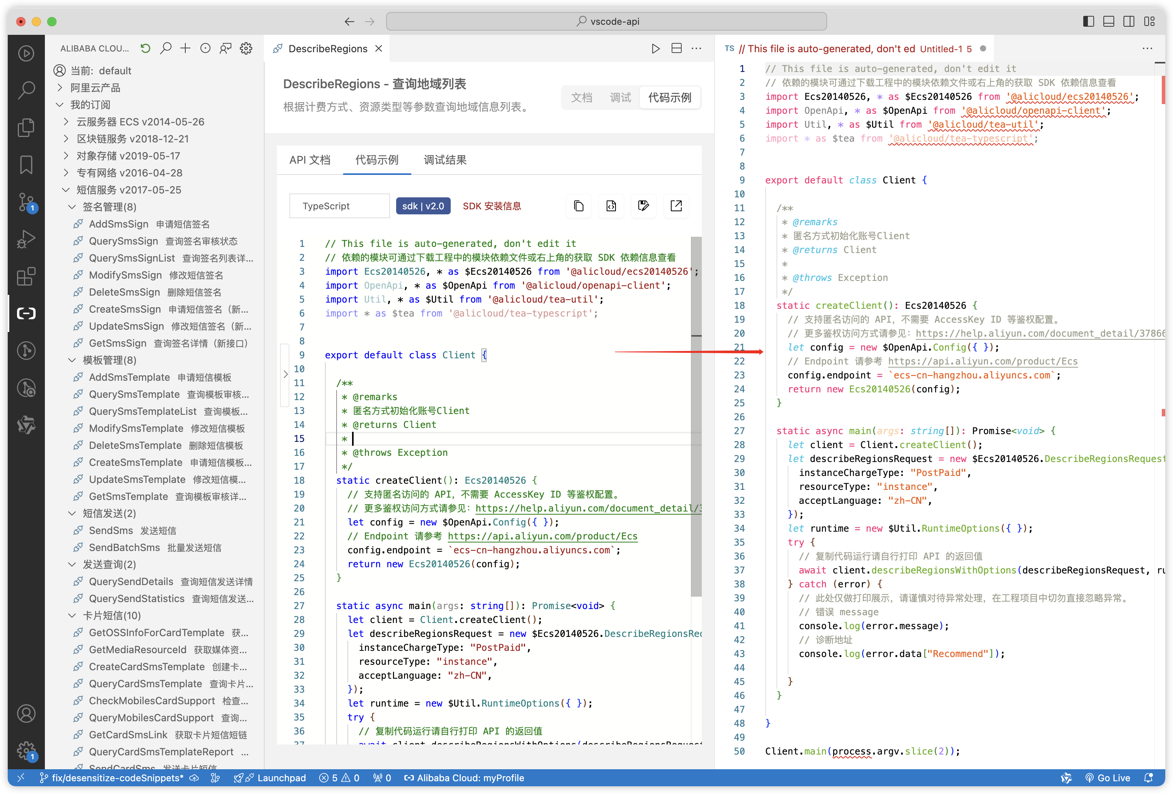Refresh the Alibaba Cloud profile

click(145, 48)
